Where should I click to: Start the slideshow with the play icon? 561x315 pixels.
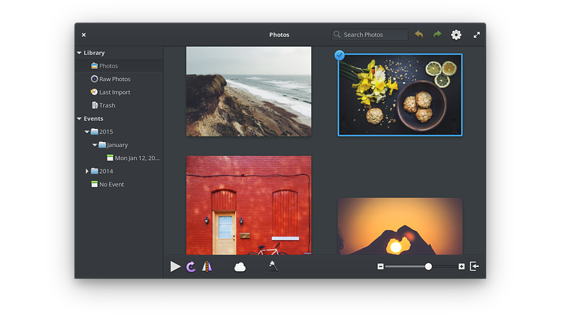click(x=175, y=267)
